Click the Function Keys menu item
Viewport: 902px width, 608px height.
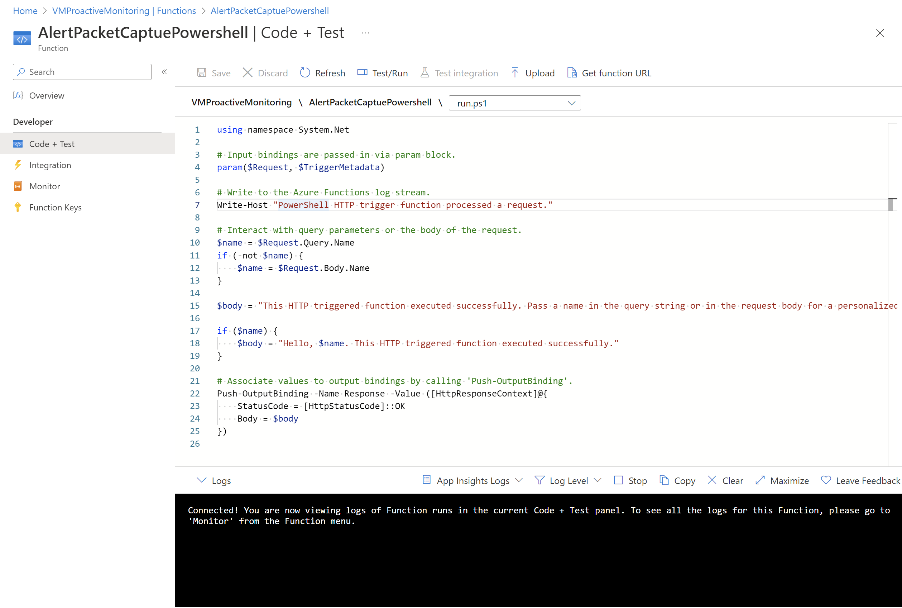(x=55, y=208)
